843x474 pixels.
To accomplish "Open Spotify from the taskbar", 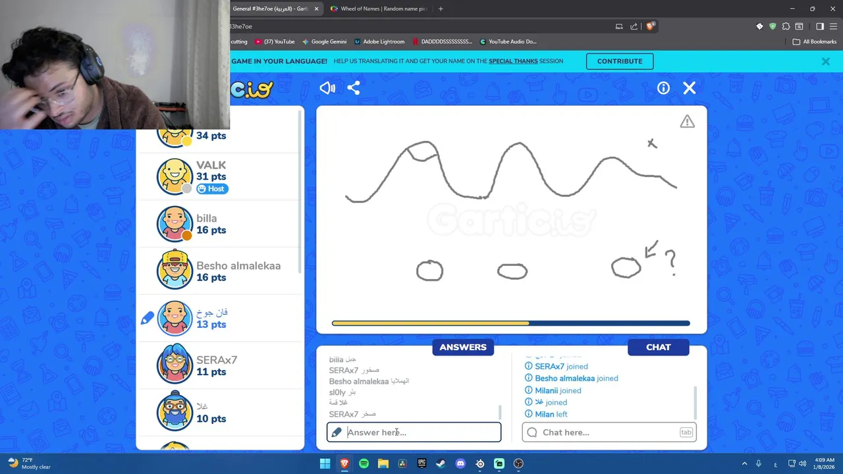I will click(364, 463).
